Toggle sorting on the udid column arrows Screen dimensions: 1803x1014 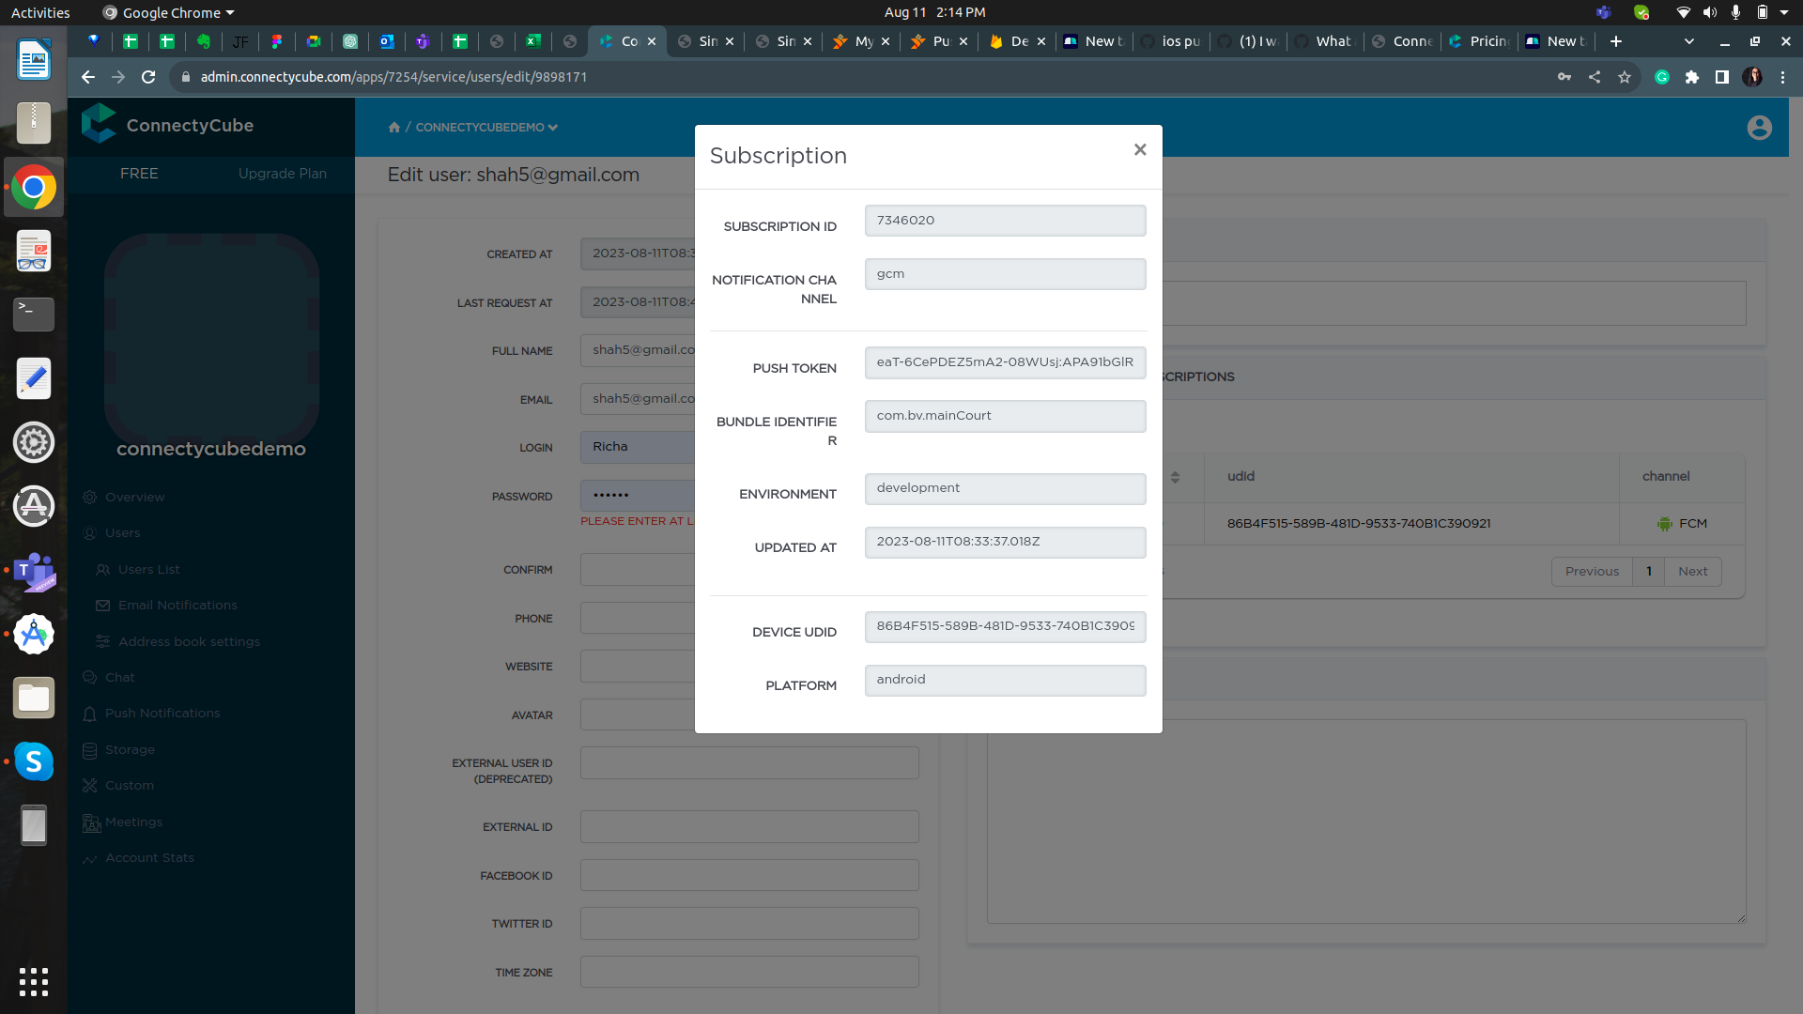1178,477
